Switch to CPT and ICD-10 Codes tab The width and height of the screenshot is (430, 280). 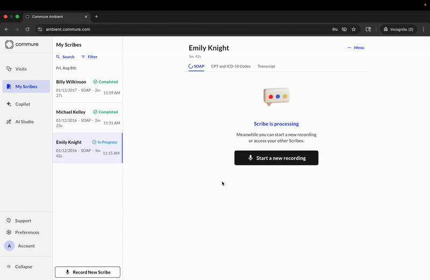coord(231,66)
